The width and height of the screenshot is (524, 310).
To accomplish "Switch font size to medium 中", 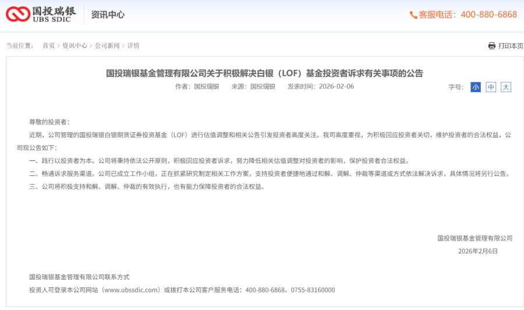I will pyautogui.click(x=491, y=87).
